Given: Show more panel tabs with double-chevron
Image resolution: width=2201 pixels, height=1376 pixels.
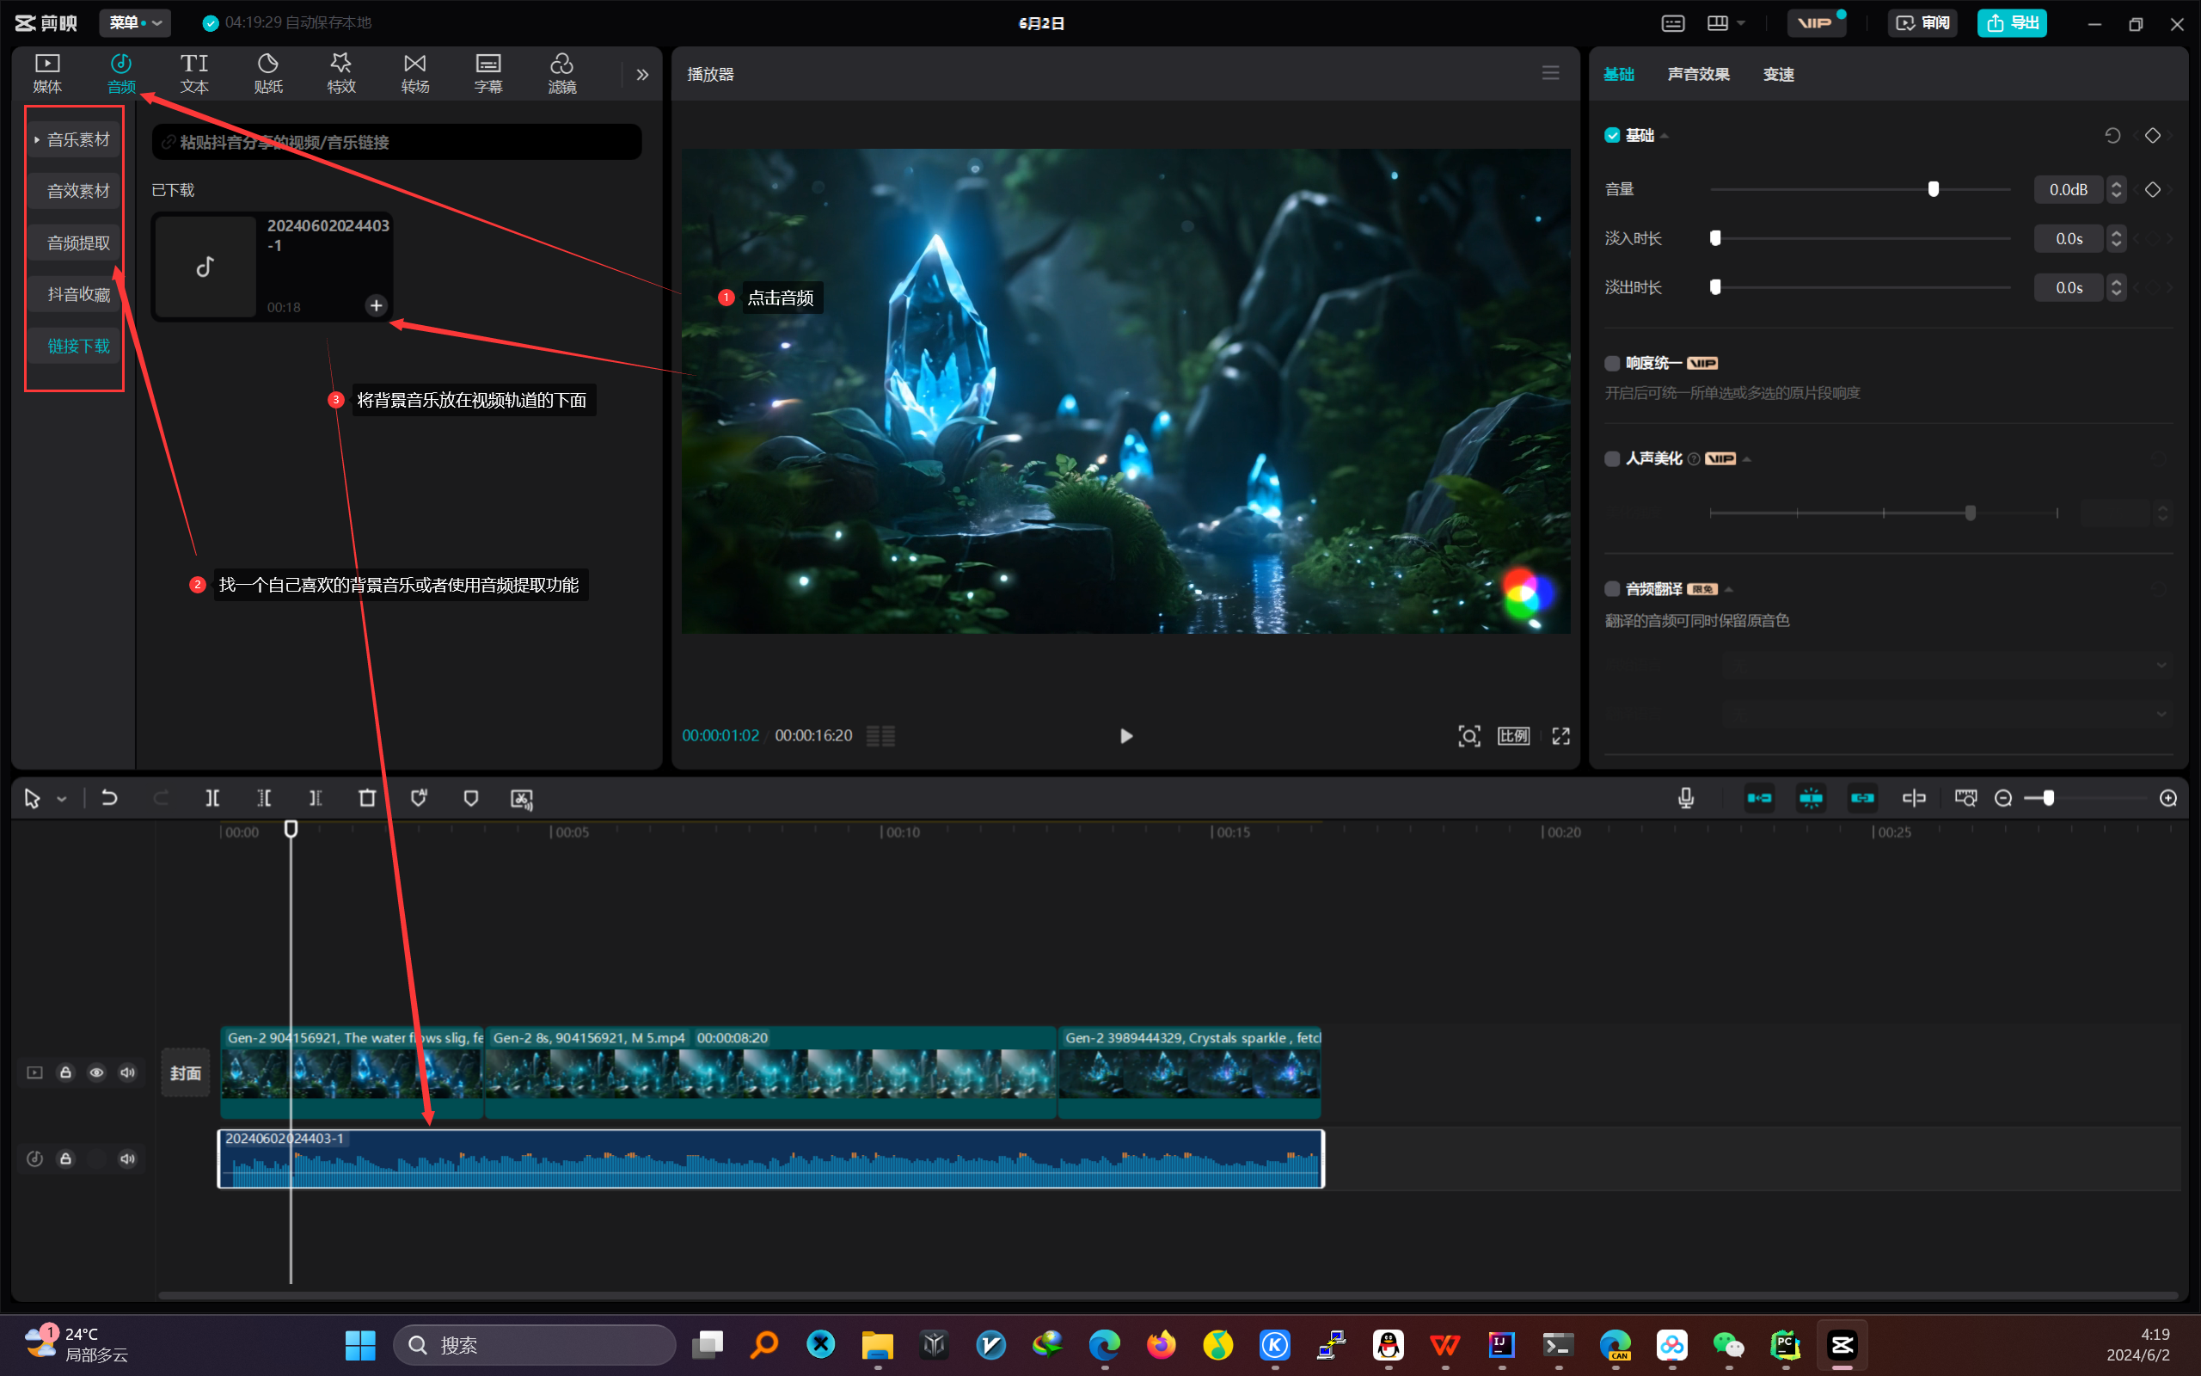Looking at the screenshot, I should click(x=642, y=75).
